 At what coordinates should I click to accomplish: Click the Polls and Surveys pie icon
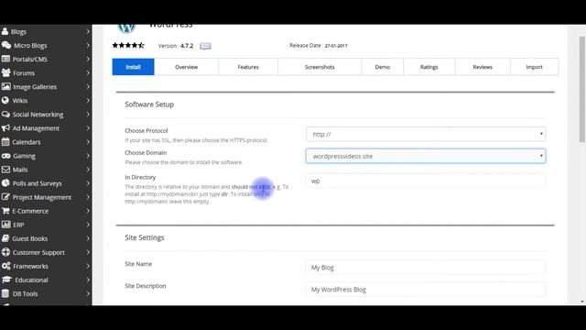[5, 183]
